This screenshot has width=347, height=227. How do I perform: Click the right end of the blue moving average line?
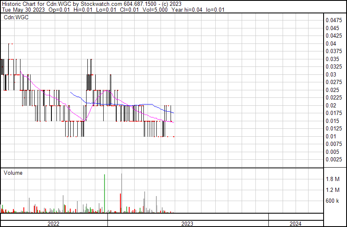(x=173, y=113)
